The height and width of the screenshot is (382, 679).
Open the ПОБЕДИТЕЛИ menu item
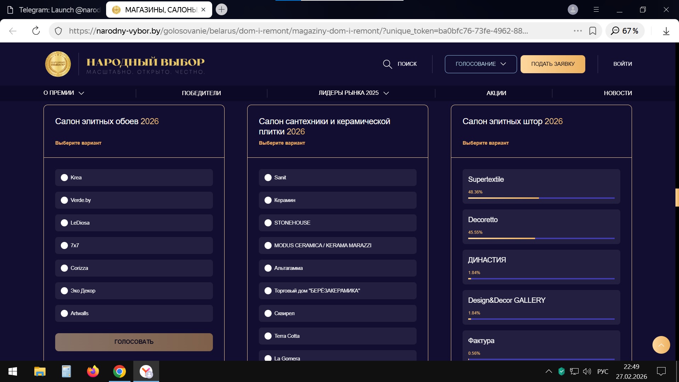point(201,93)
